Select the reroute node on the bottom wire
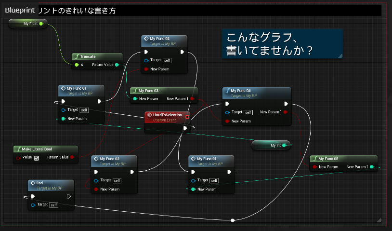 click(x=233, y=220)
